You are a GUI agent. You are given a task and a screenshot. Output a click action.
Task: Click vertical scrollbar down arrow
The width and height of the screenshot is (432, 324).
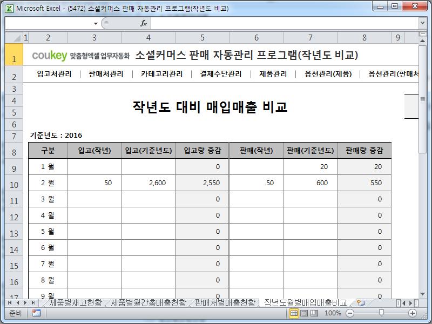coord(422,294)
